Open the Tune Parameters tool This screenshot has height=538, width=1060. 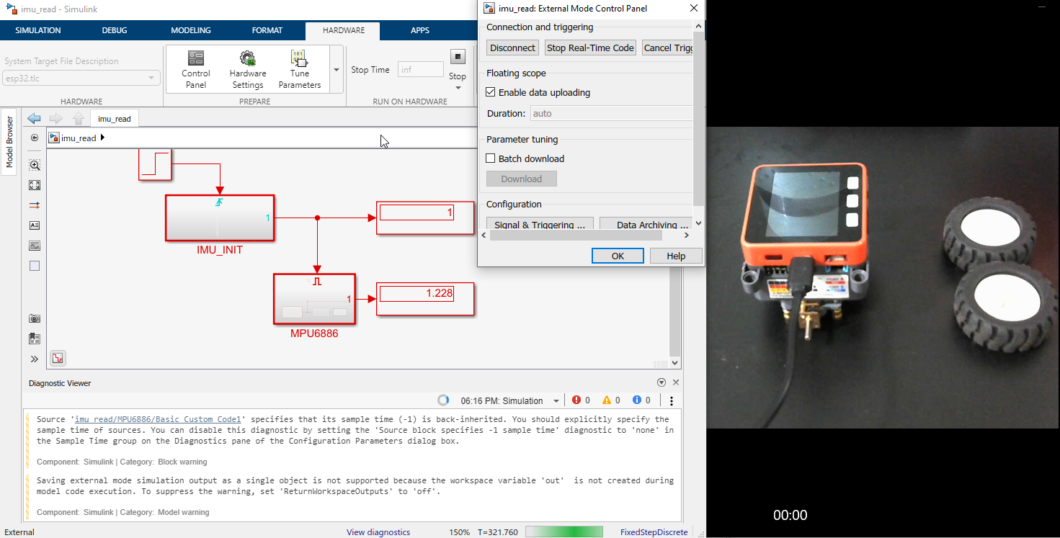click(x=300, y=69)
